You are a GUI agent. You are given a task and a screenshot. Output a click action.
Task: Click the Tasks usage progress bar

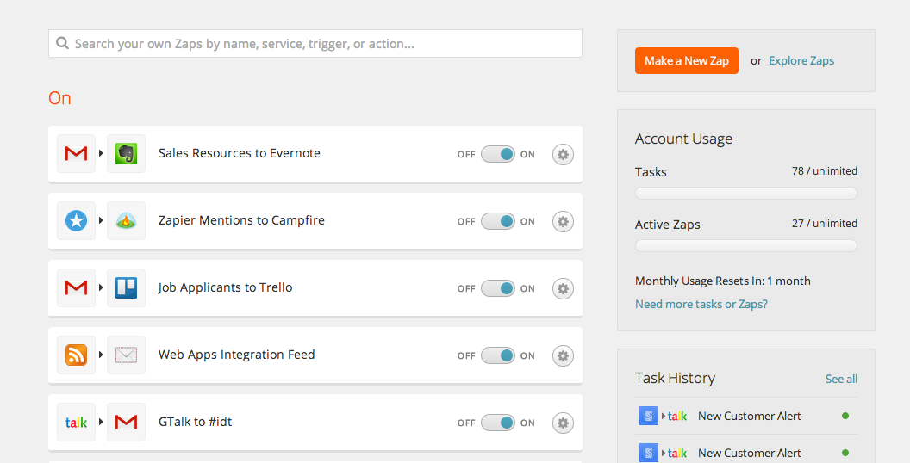(x=745, y=194)
